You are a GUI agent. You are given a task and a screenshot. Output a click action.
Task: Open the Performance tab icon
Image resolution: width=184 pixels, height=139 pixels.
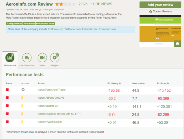coord(10,58)
